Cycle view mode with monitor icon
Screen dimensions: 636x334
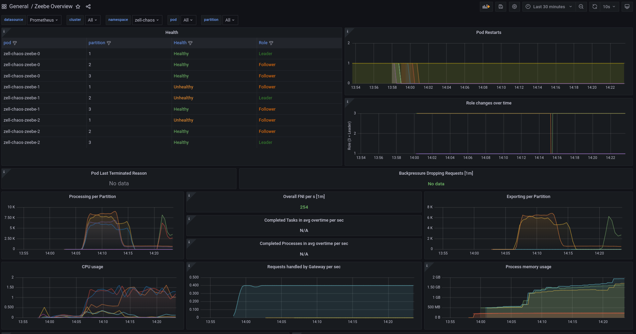[x=627, y=7]
